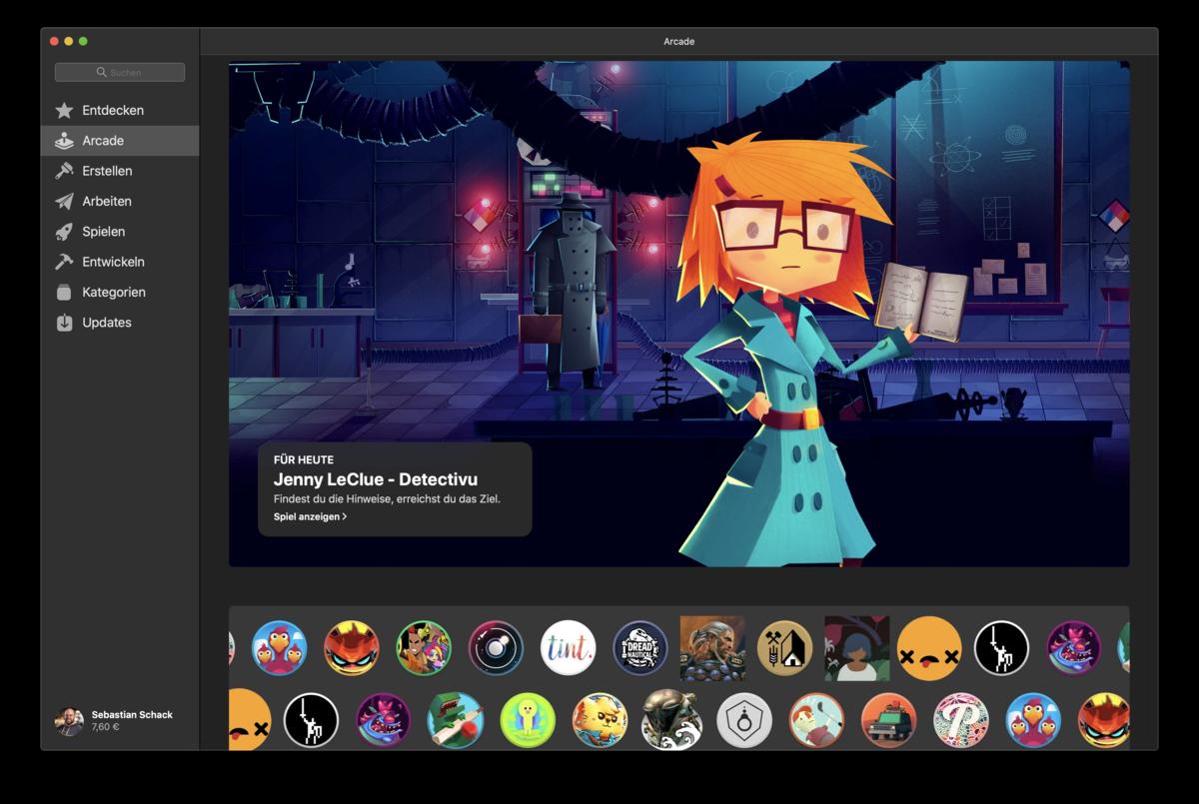The height and width of the screenshot is (804, 1199).
Task: Open the orange X-eyed face in top row
Action: (929, 648)
